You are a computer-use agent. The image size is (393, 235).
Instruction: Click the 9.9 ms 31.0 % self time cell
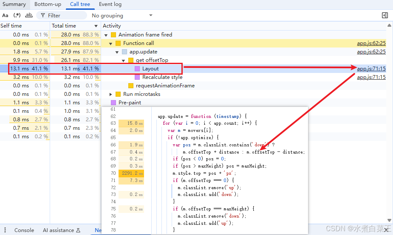pos(25,60)
